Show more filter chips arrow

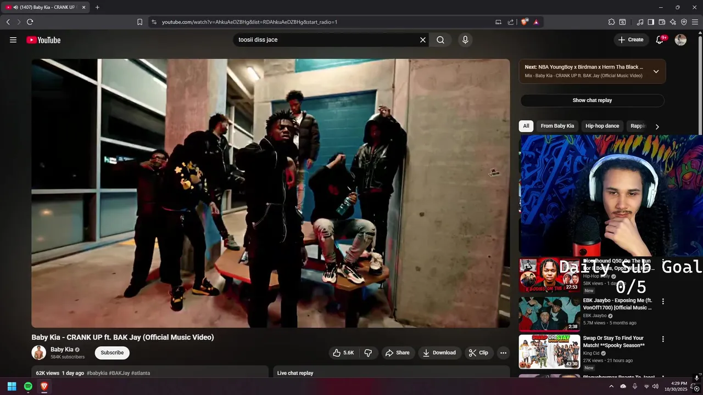tap(657, 127)
